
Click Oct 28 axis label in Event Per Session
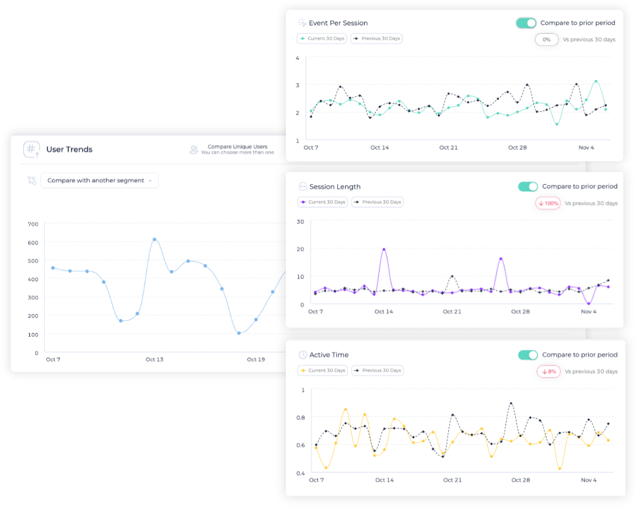click(517, 148)
